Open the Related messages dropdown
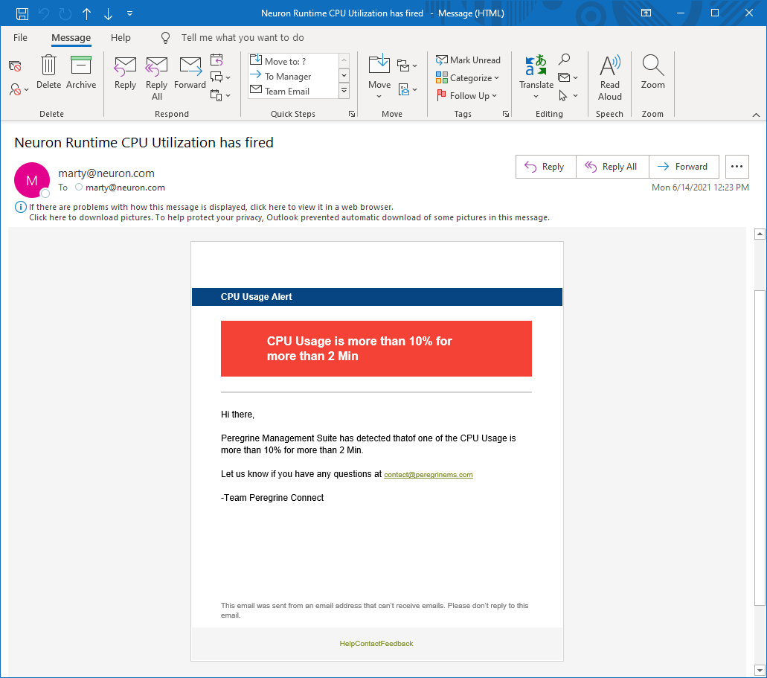 point(568,77)
